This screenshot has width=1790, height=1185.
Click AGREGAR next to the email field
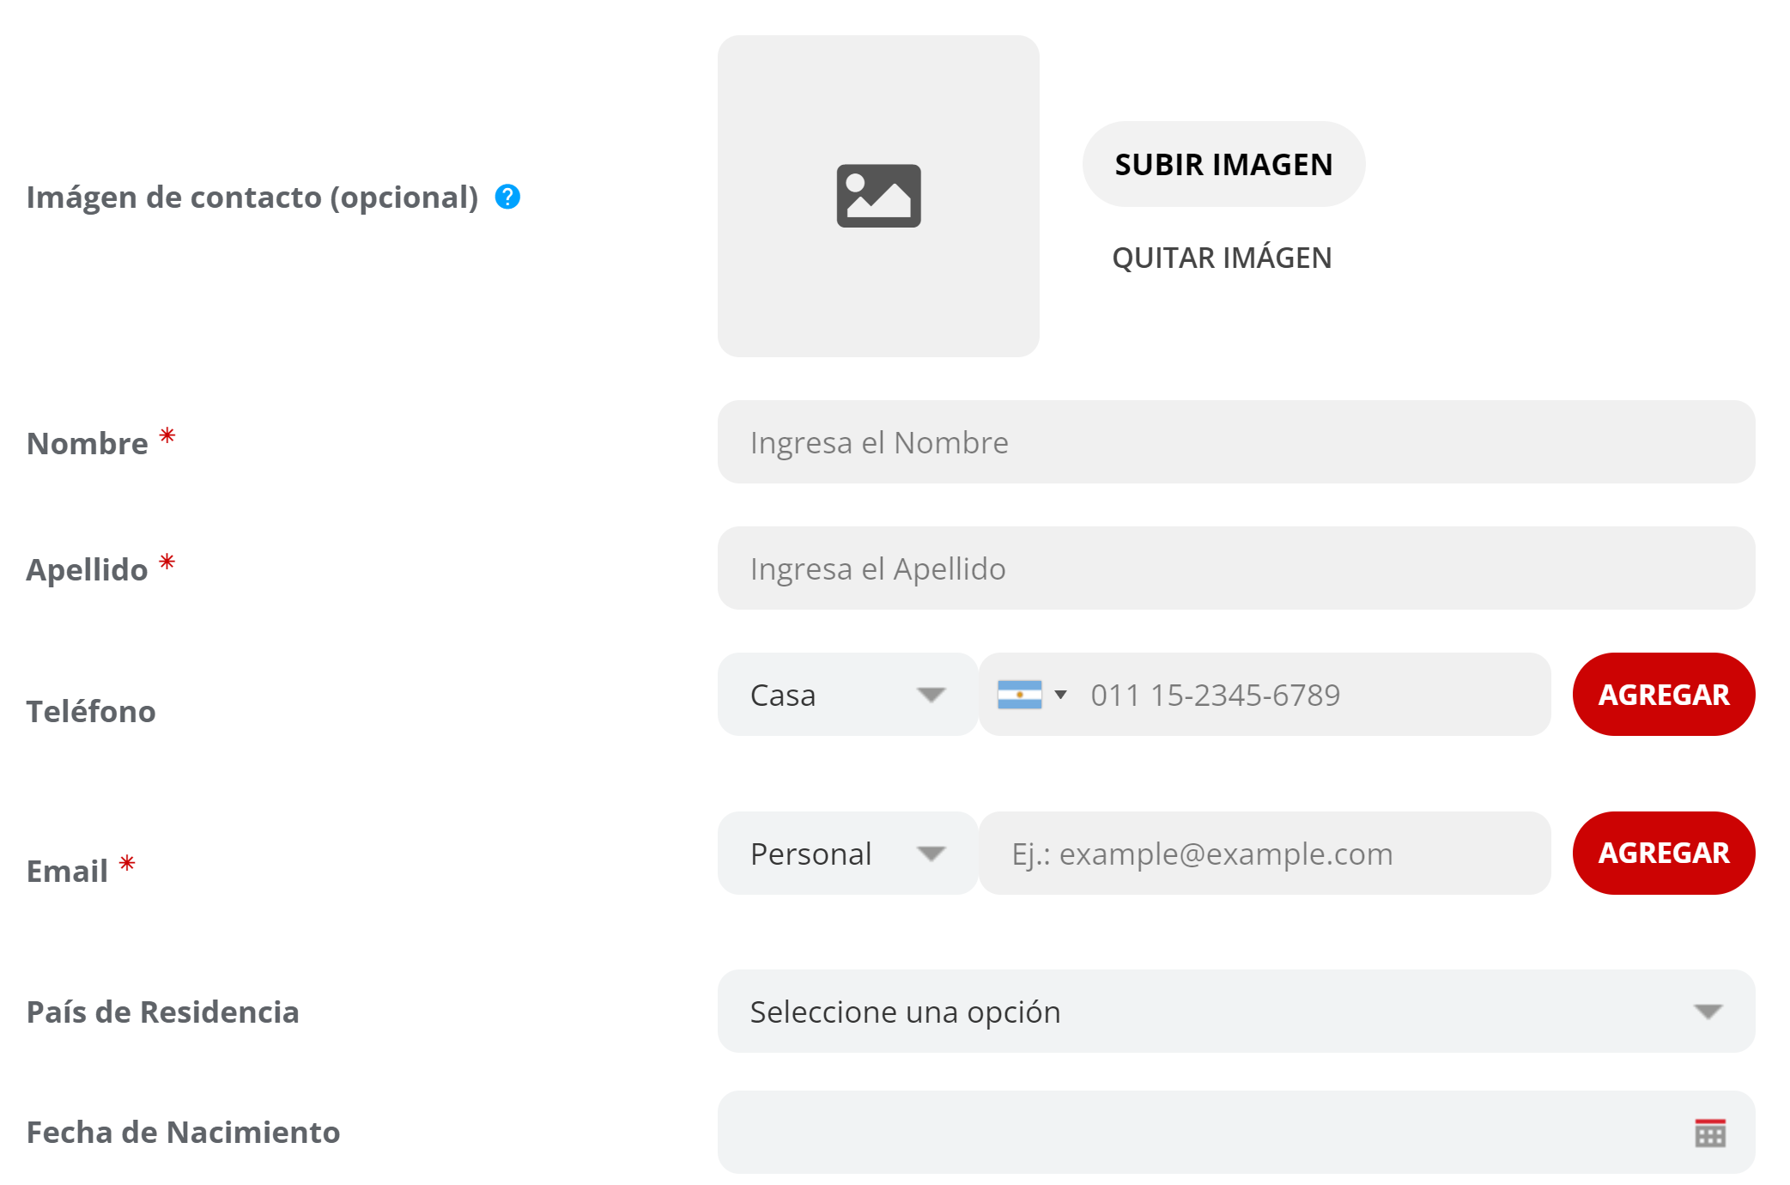(1663, 853)
